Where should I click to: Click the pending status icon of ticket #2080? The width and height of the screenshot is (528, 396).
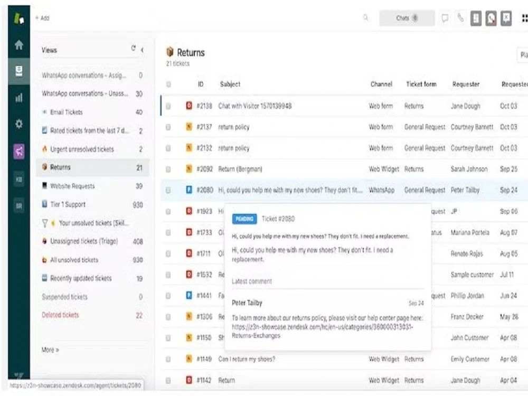[189, 190]
